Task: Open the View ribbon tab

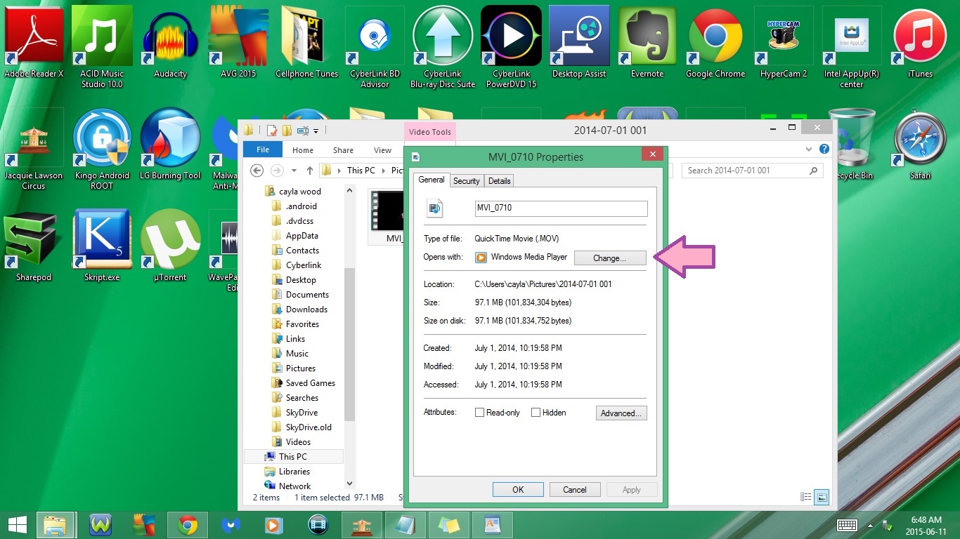Action: tap(382, 150)
